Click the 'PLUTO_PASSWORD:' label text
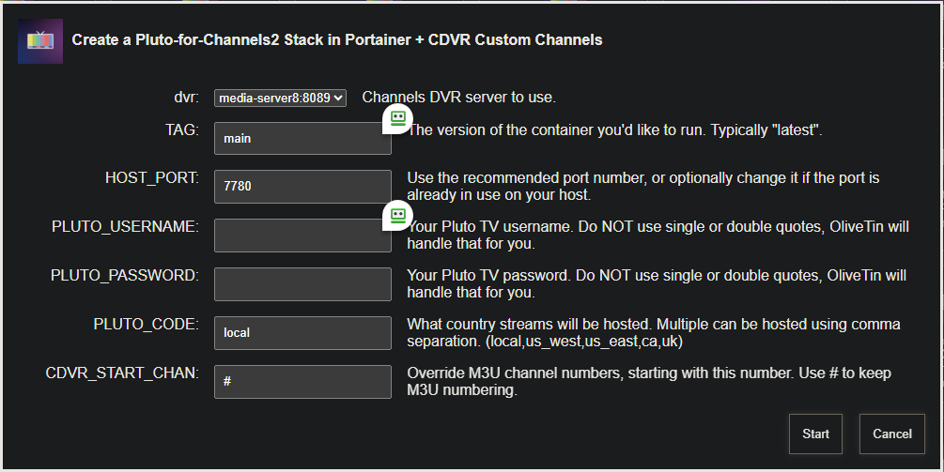The image size is (944, 472). [x=125, y=276]
